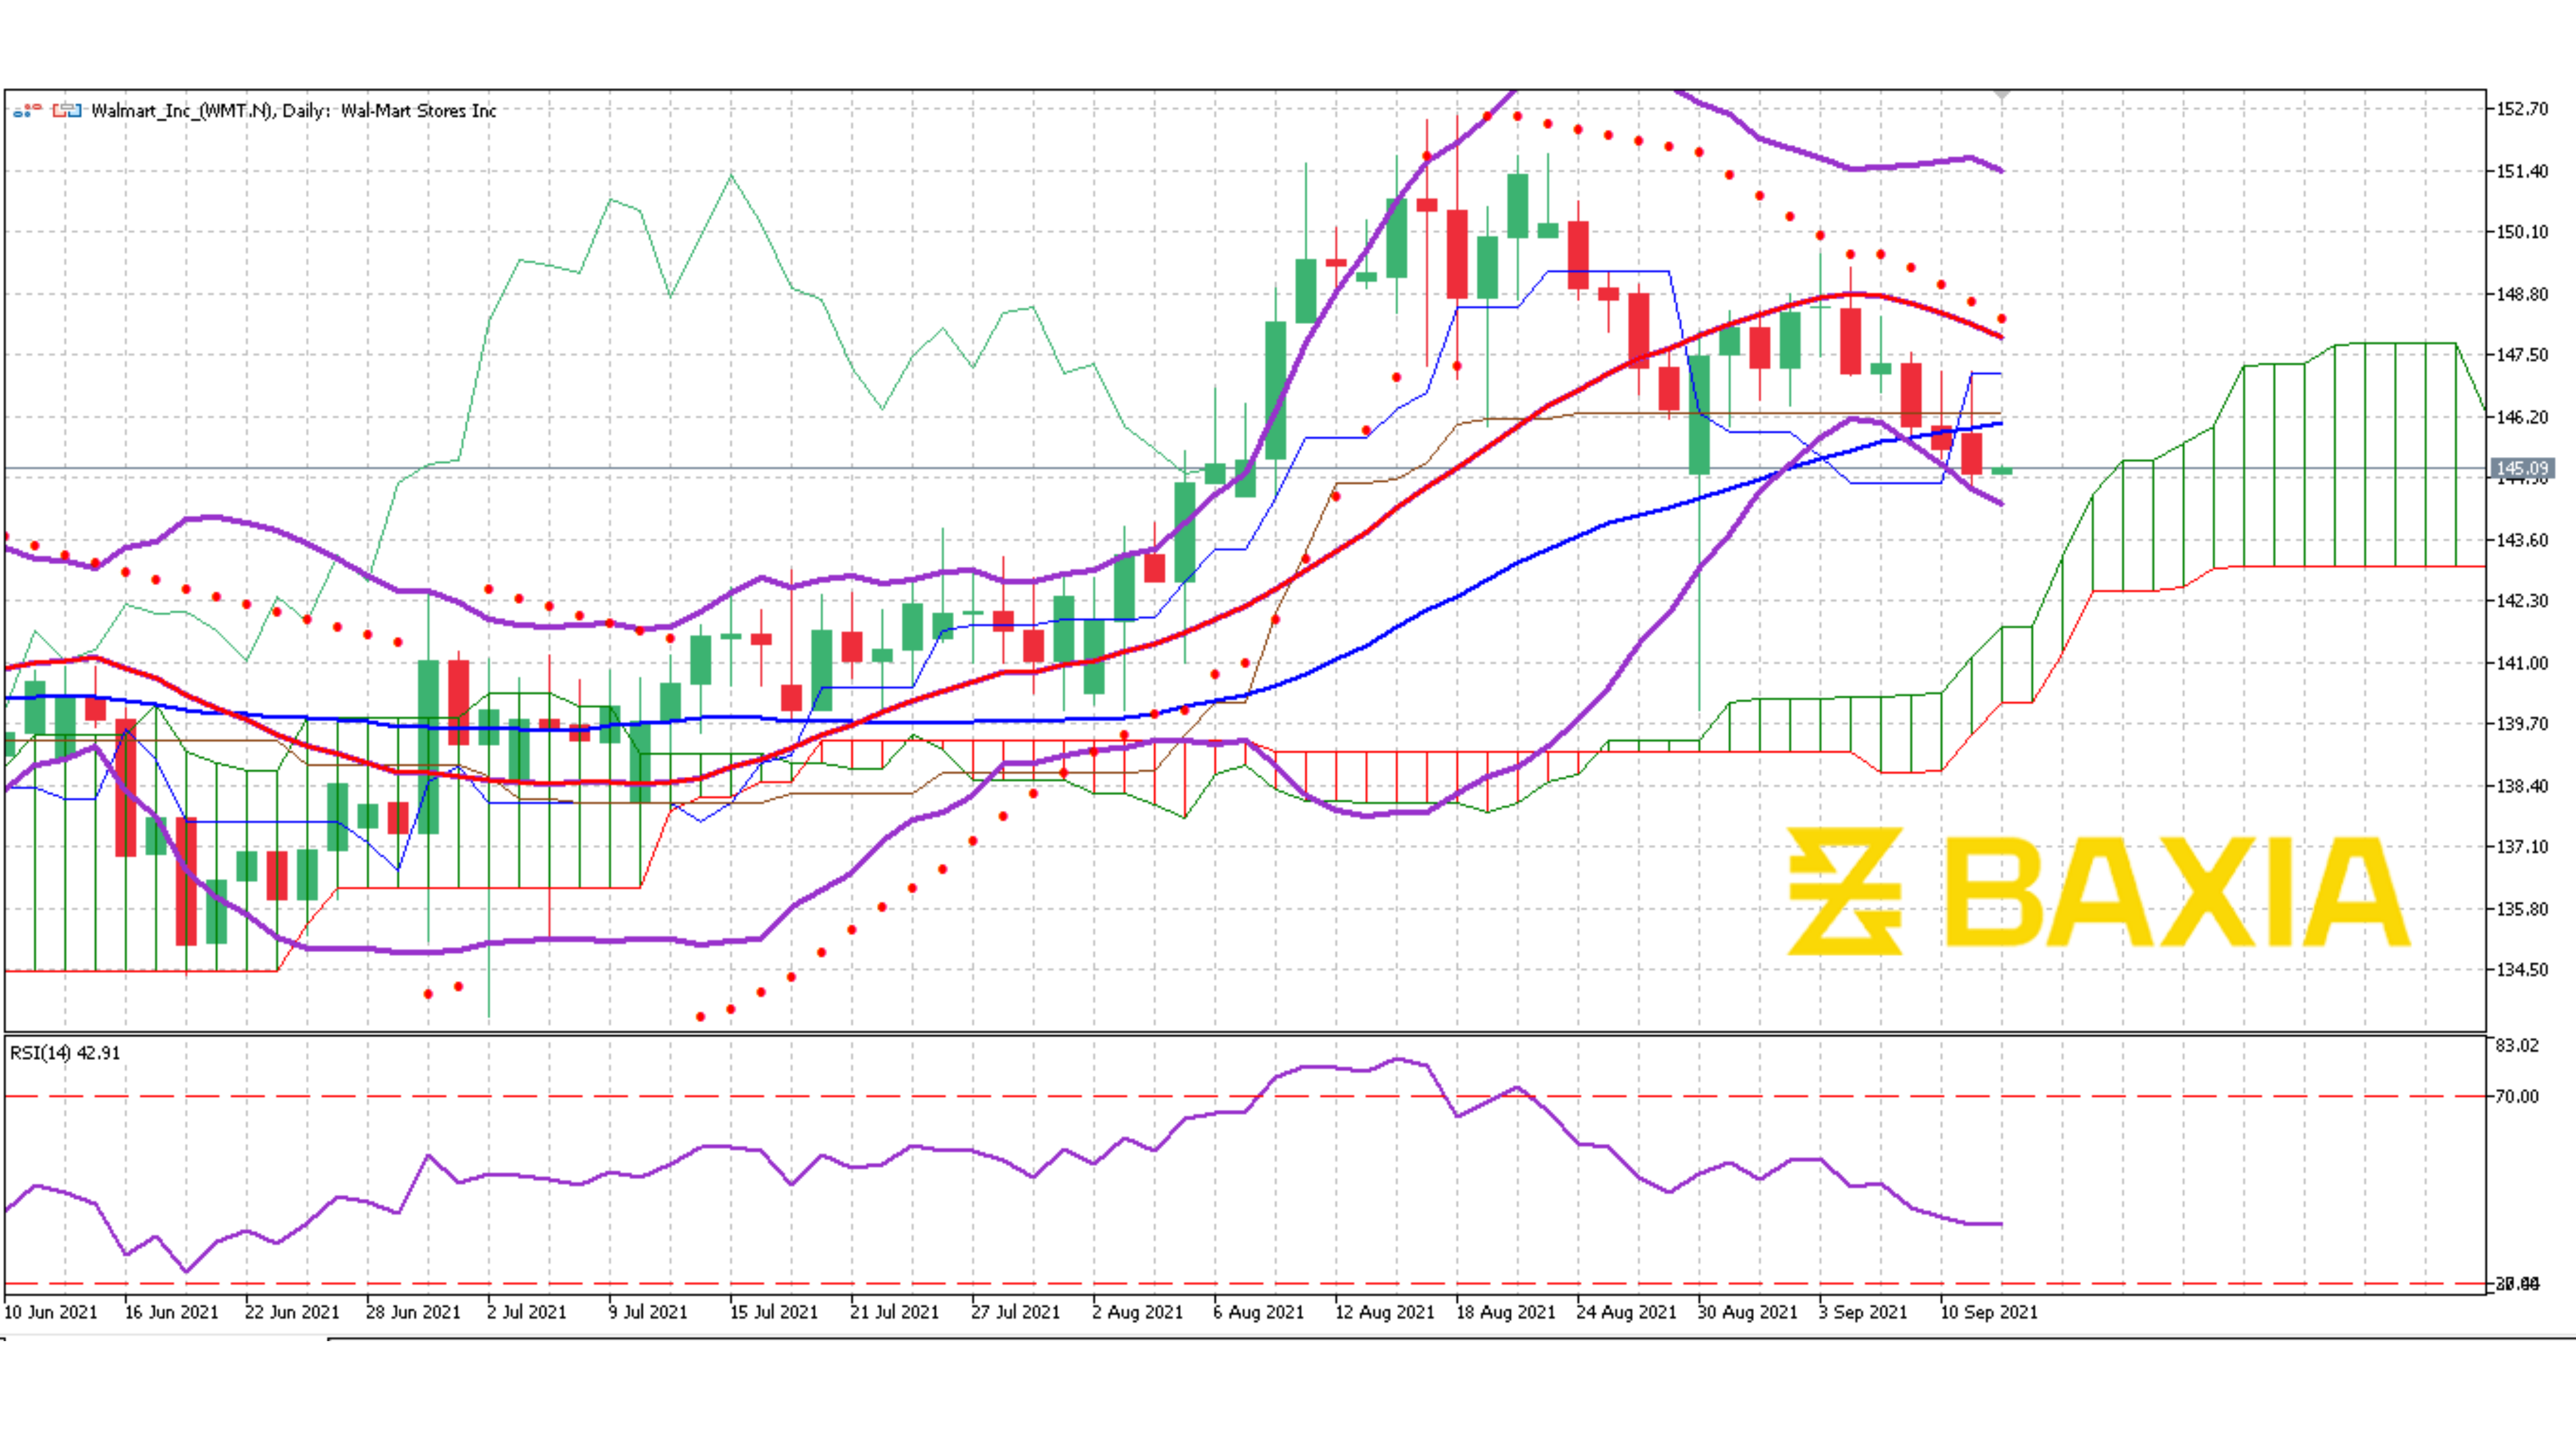
Task: Click the 152.70 price scale label
Action: pyautogui.click(x=2522, y=109)
